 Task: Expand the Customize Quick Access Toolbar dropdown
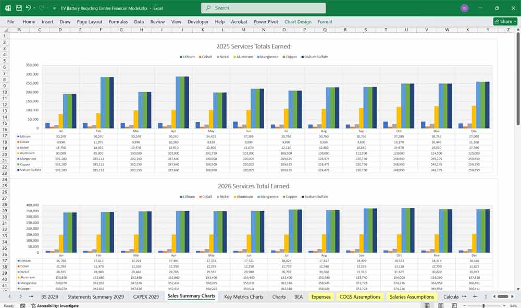coord(55,8)
